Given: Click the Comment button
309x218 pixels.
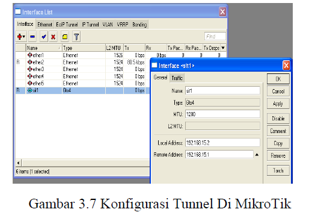Looking at the screenshot, I should (278, 131).
